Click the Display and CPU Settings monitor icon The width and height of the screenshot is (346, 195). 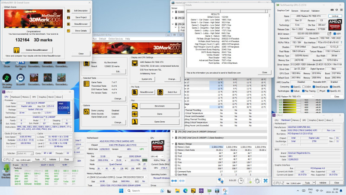click(135, 63)
